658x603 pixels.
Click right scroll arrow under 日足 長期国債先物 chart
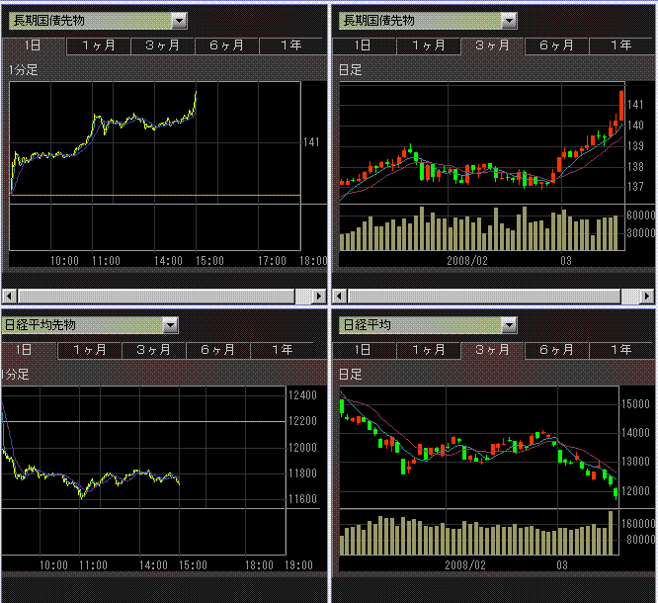pos(647,296)
